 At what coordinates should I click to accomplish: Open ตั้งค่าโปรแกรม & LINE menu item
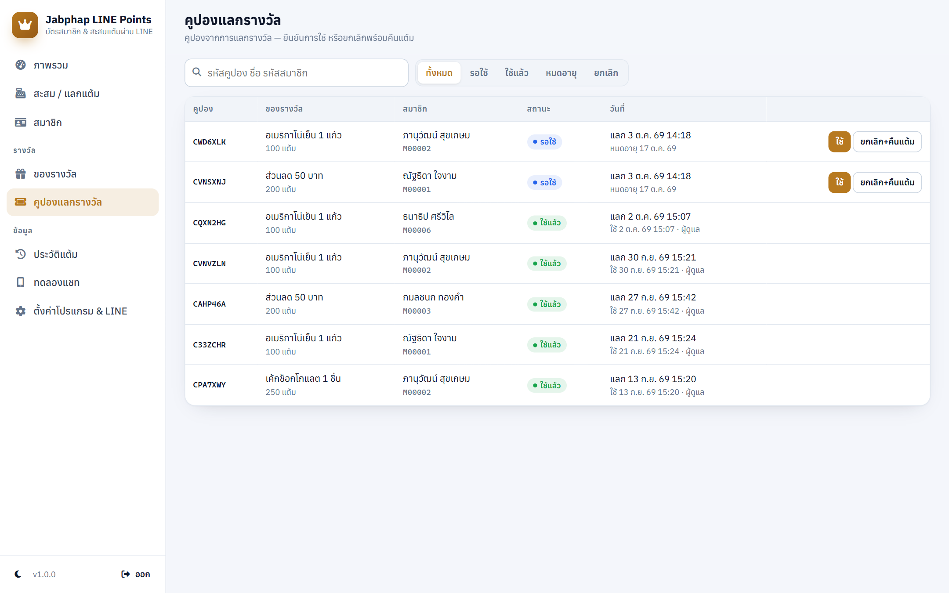[83, 311]
